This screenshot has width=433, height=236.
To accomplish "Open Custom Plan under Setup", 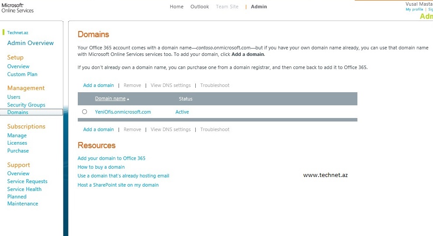I will coord(22,74).
